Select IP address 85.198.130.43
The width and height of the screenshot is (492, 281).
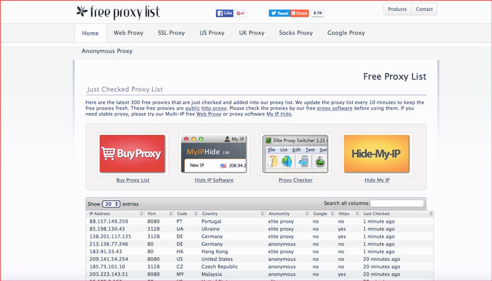point(107,229)
